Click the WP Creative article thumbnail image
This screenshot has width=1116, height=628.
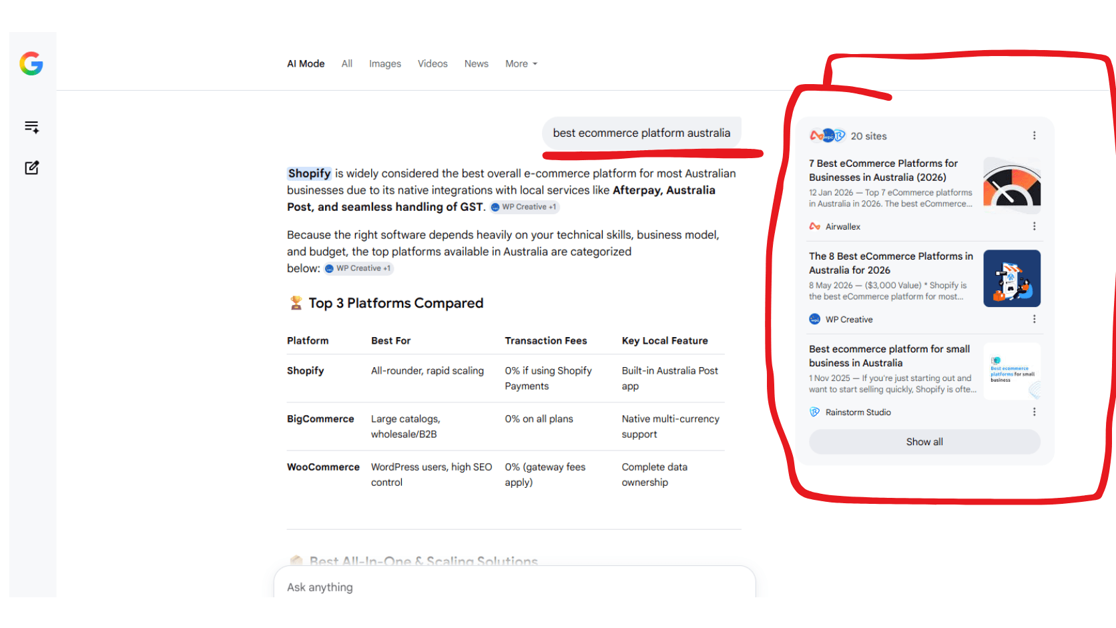click(x=1012, y=278)
